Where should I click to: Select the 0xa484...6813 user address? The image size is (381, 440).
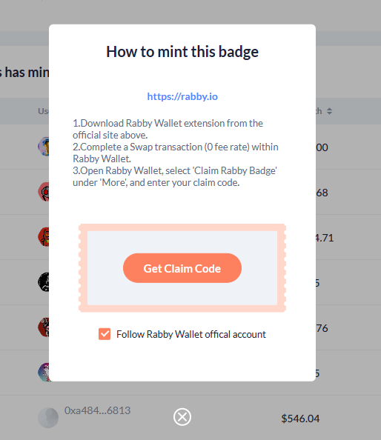(97, 410)
